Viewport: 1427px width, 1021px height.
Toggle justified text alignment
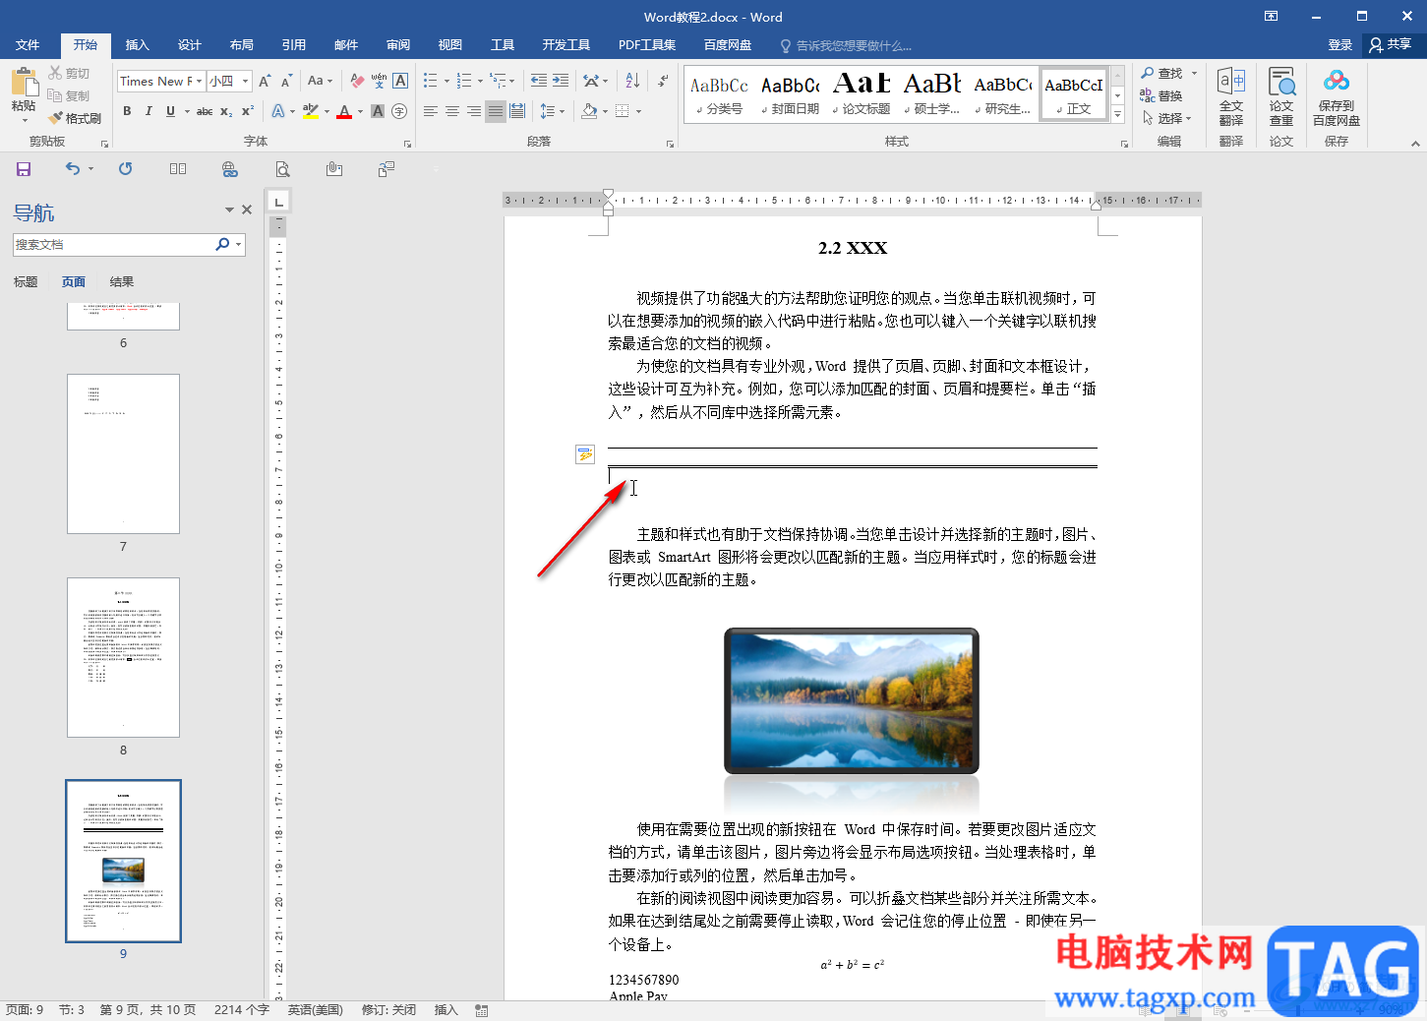point(496,111)
